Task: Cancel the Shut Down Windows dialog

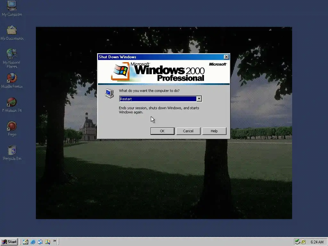Action: tap(188, 131)
